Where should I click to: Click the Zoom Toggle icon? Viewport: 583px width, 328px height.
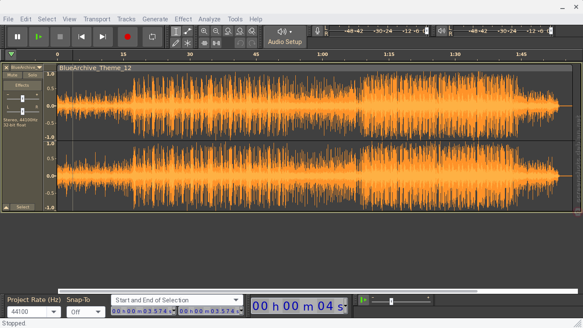click(x=252, y=31)
